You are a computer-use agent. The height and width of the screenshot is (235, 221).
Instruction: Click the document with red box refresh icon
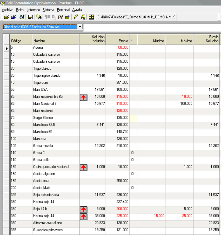point(61,17)
